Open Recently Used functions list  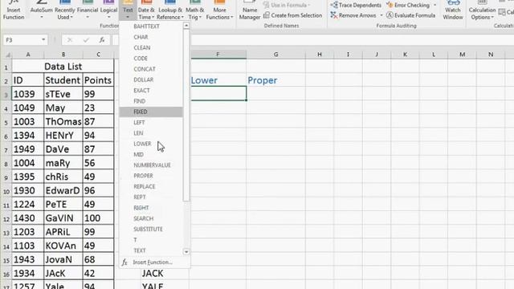pos(64,10)
